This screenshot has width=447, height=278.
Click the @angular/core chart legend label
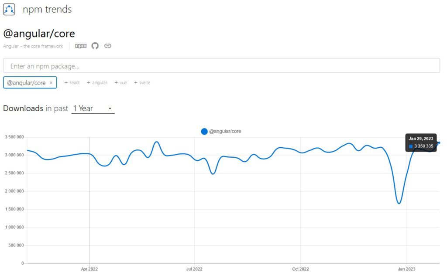click(x=225, y=131)
